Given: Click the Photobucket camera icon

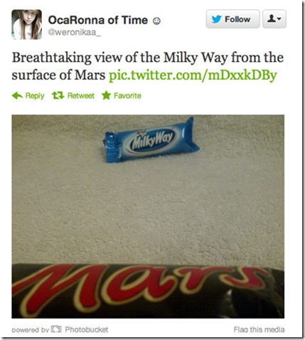Looking at the screenshot, I should (56, 329).
